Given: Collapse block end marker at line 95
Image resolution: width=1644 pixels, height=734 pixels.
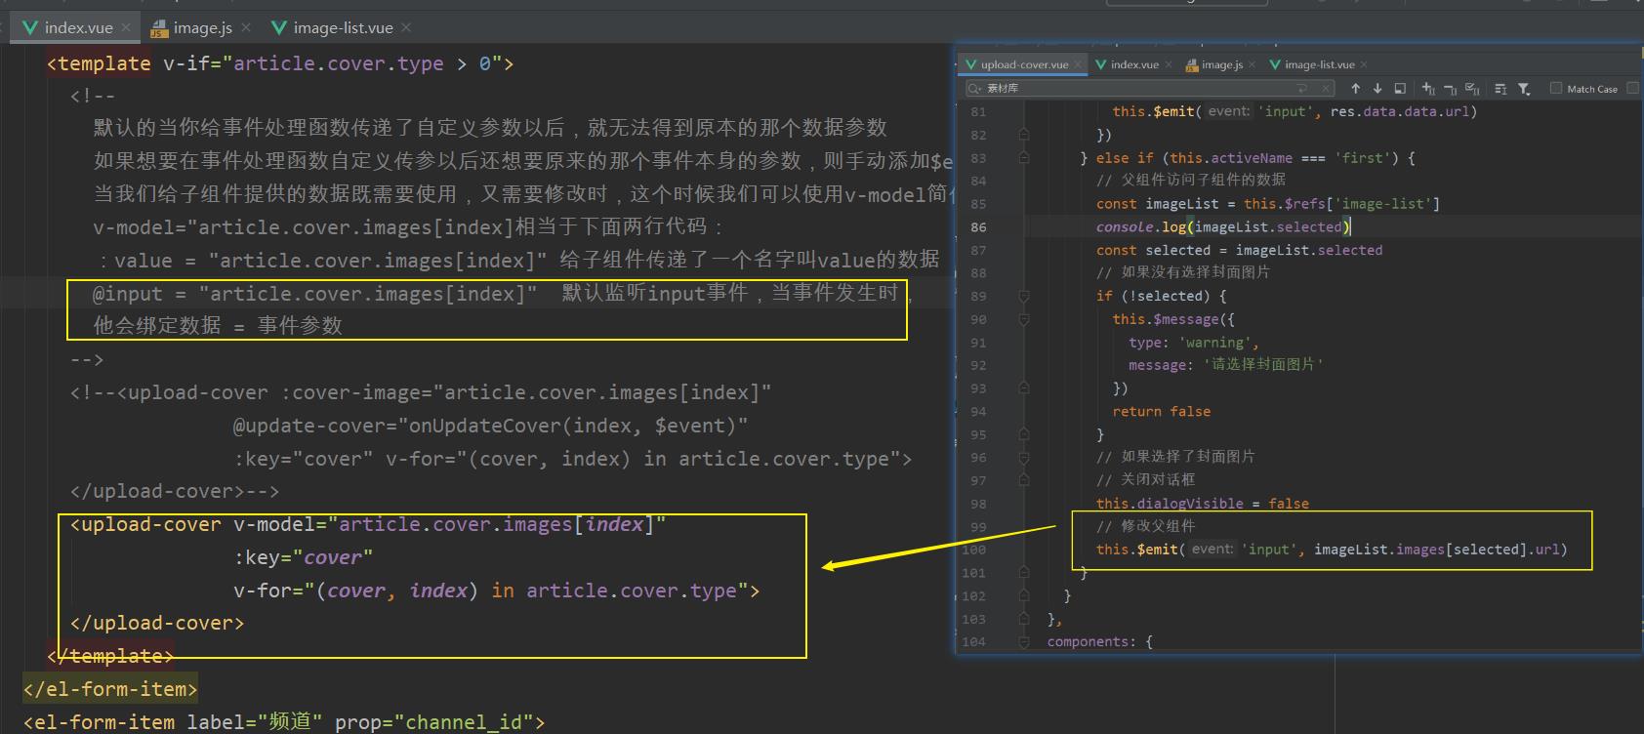Looking at the screenshot, I should point(1024,434).
